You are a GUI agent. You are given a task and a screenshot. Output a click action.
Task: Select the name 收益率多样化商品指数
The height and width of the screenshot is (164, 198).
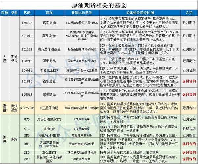click(49, 159)
